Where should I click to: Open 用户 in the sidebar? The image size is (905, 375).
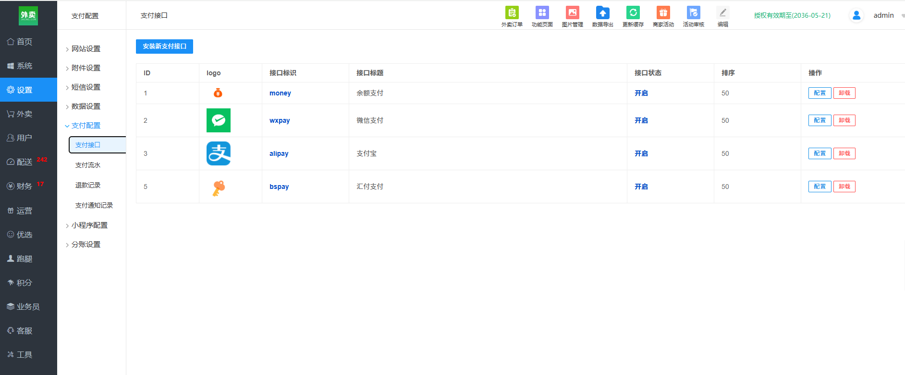(28, 138)
